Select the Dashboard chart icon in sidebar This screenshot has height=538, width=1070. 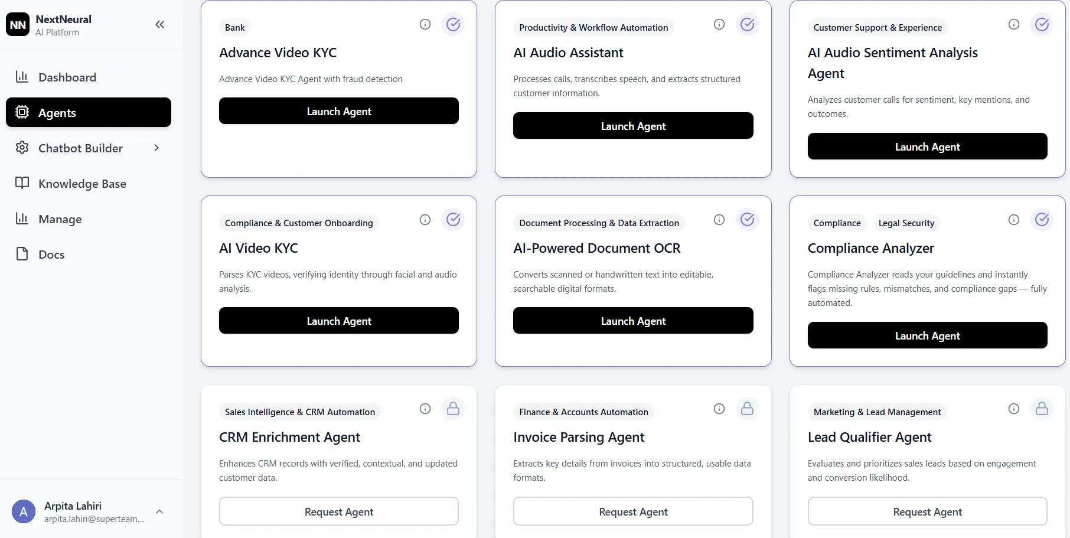pos(22,77)
